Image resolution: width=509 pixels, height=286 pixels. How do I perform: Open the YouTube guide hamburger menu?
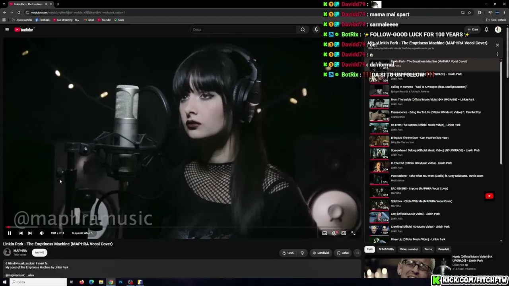pos(7,29)
